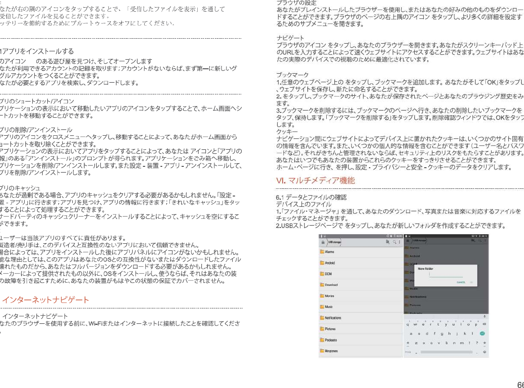Open the three-dot overflow menu in the left file manager

[400, 241]
